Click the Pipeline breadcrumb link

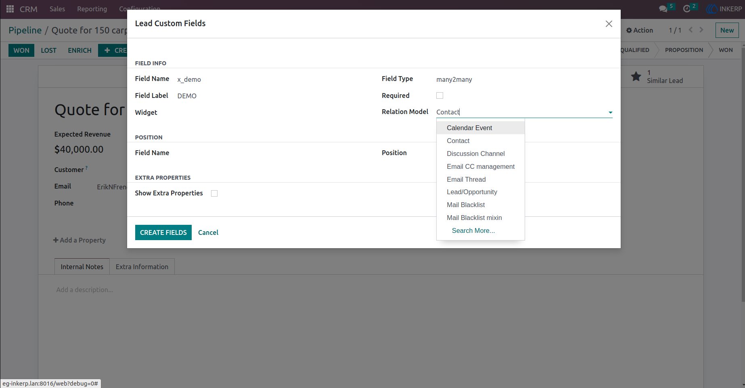coord(25,30)
